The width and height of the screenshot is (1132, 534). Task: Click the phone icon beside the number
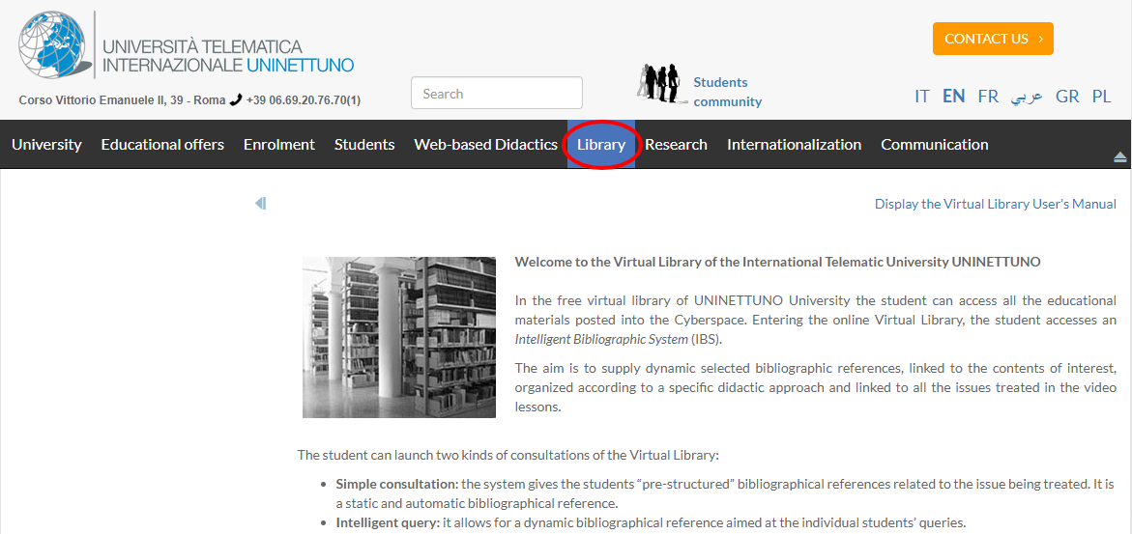click(x=236, y=99)
